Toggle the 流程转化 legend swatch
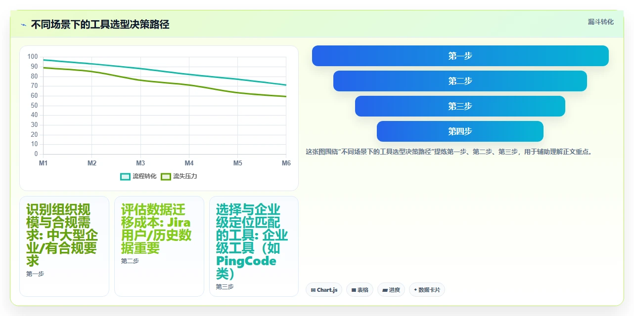This screenshot has height=316, width=634. 125,176
